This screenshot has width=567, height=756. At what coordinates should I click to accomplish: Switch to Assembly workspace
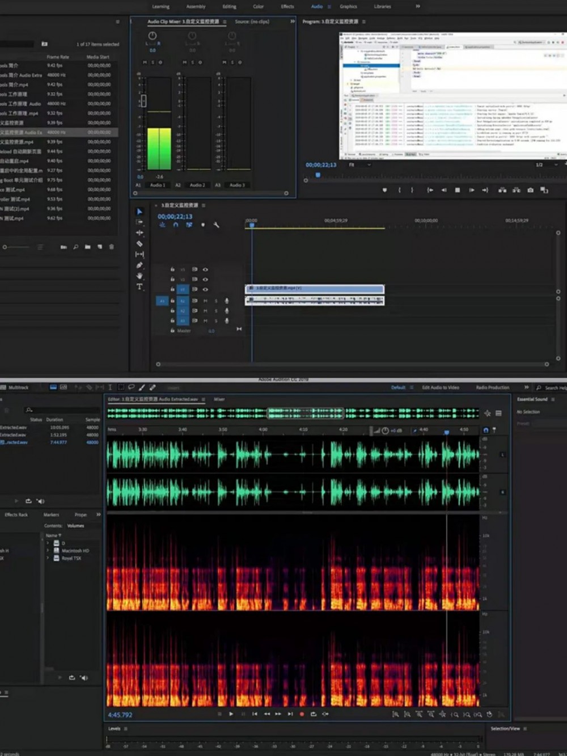coord(196,6)
